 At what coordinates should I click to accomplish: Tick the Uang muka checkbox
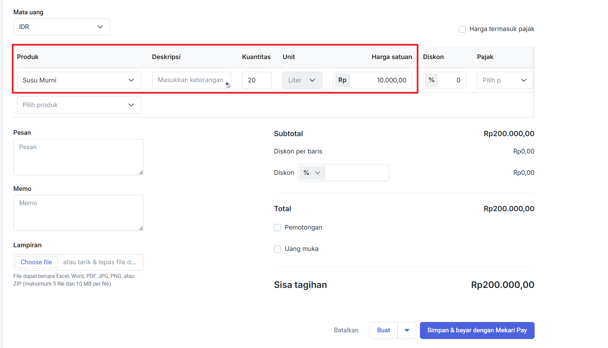tap(277, 249)
